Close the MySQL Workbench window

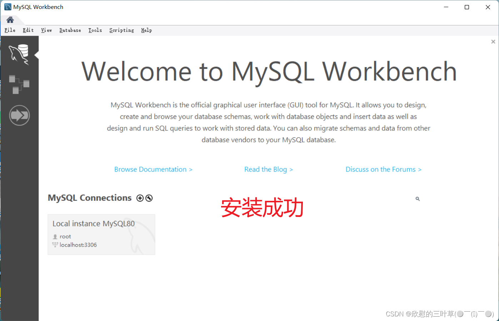point(488,7)
